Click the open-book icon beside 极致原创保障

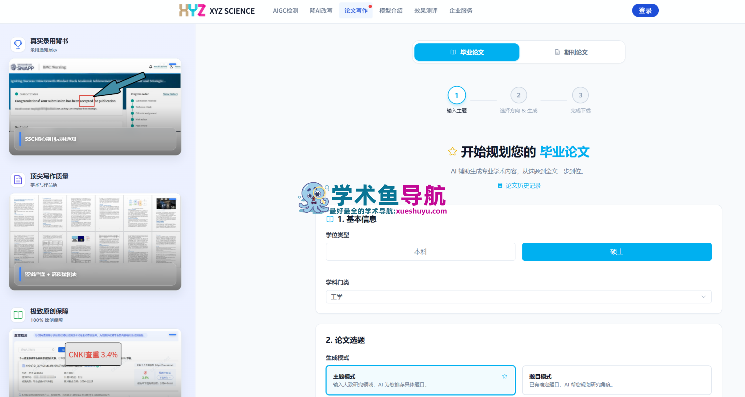(18, 315)
